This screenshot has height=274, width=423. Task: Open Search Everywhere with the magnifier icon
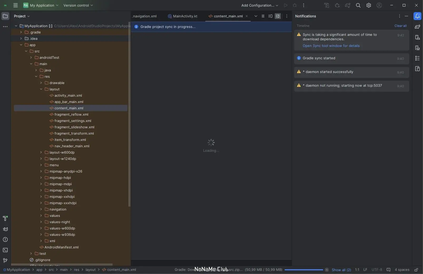(x=358, y=5)
